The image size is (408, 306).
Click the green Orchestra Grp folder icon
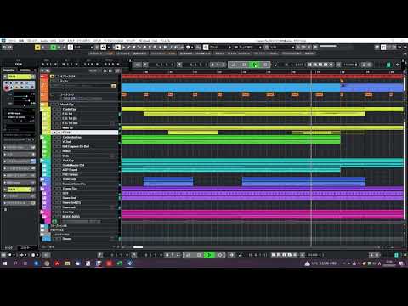42,138
